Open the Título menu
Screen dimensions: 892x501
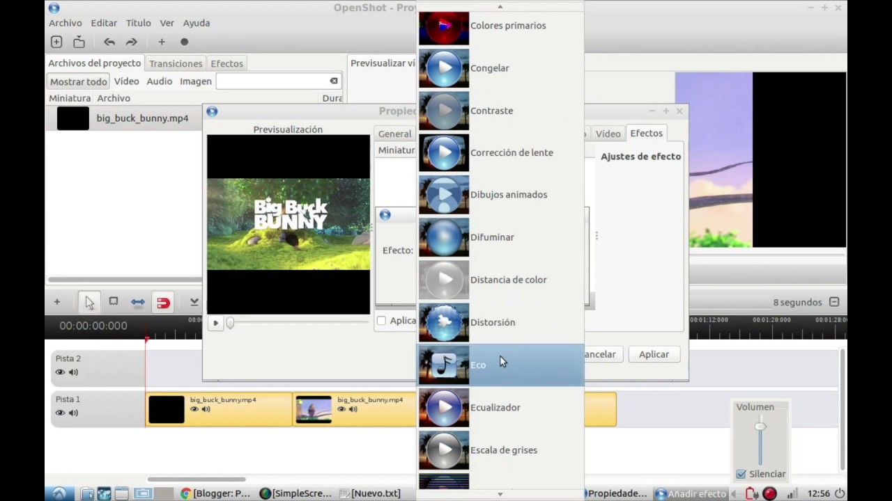[138, 23]
